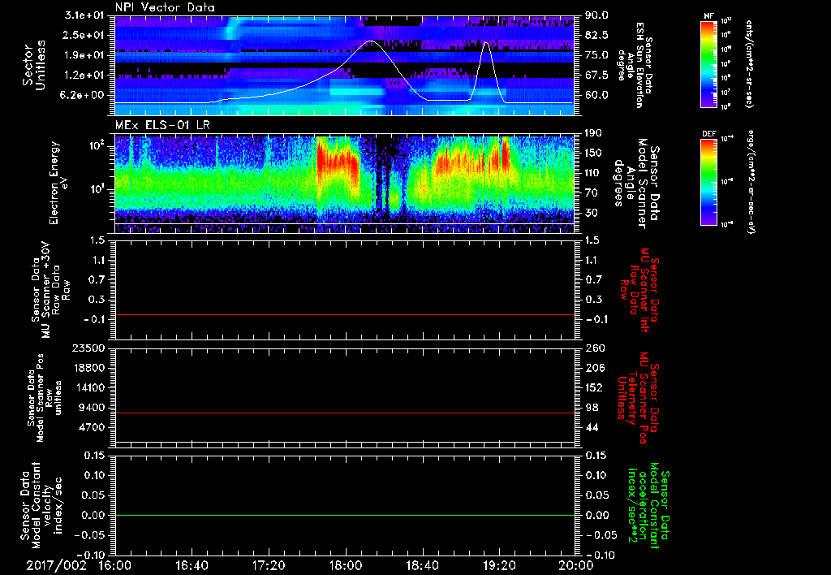Screen dimensions: 831x575
Task: Click the 1.2e+01 sector tick label
Action: [x=86, y=76]
